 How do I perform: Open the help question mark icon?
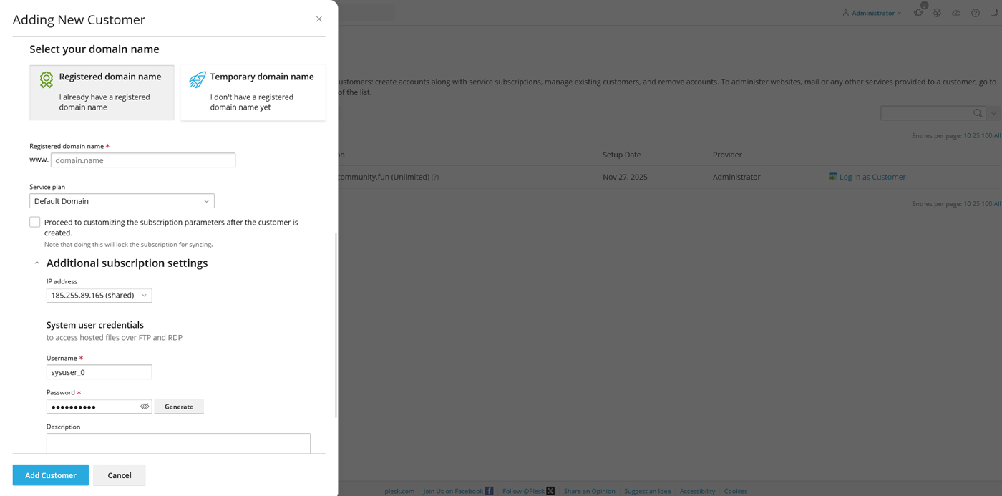click(x=976, y=13)
